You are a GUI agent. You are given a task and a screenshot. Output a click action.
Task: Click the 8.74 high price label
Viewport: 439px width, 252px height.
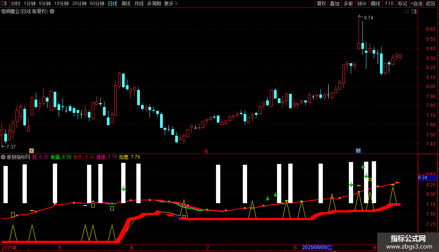(x=368, y=17)
